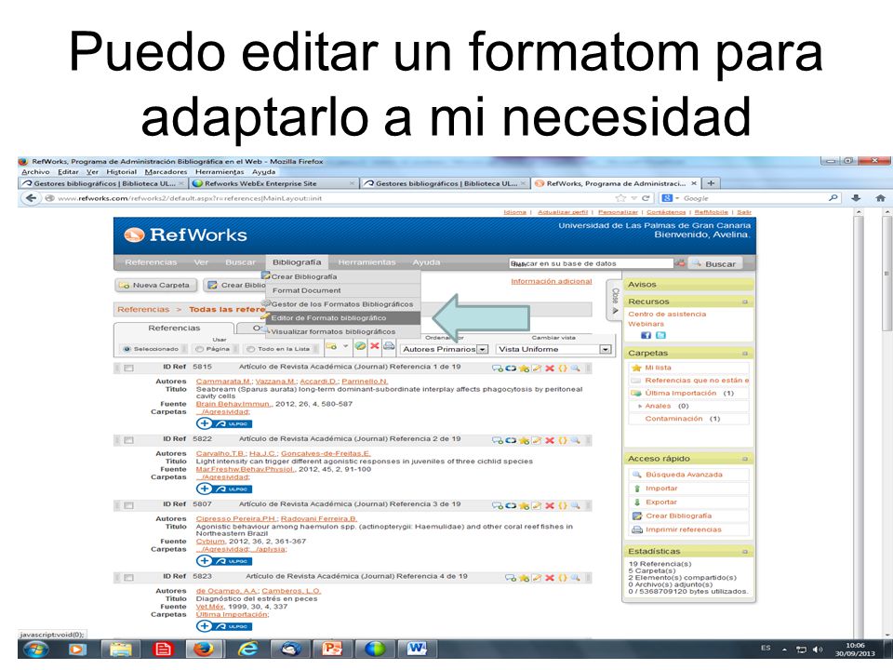Choose 'Editor de Formato bibliográfico' menu item
Viewport: 893px width, 670px height.
(342, 318)
